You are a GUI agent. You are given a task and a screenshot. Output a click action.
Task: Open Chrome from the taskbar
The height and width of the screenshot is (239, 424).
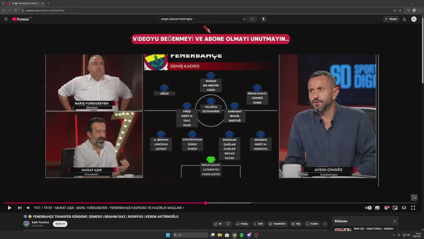[234, 235]
